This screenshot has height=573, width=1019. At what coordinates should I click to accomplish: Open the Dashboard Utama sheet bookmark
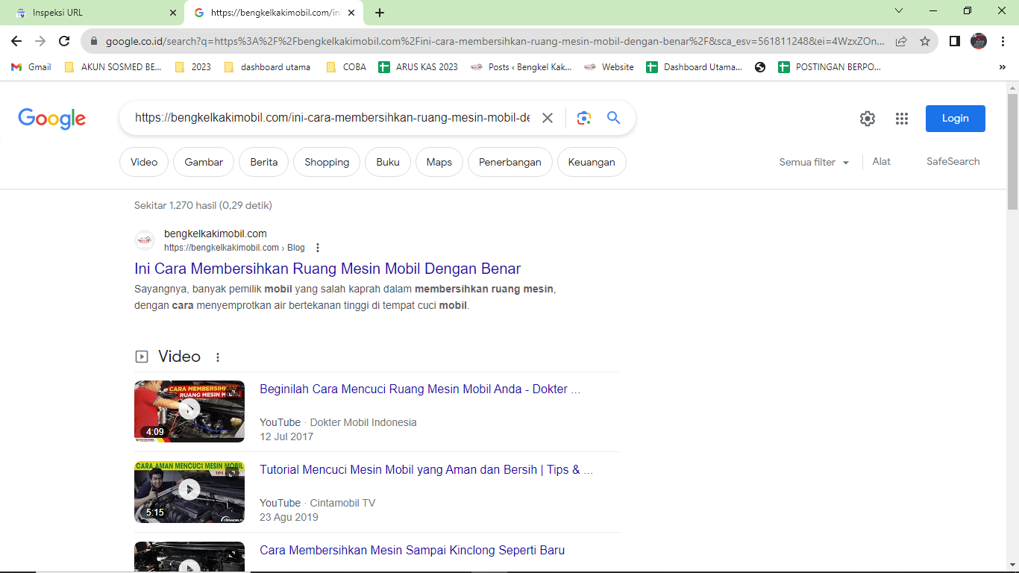[694, 67]
